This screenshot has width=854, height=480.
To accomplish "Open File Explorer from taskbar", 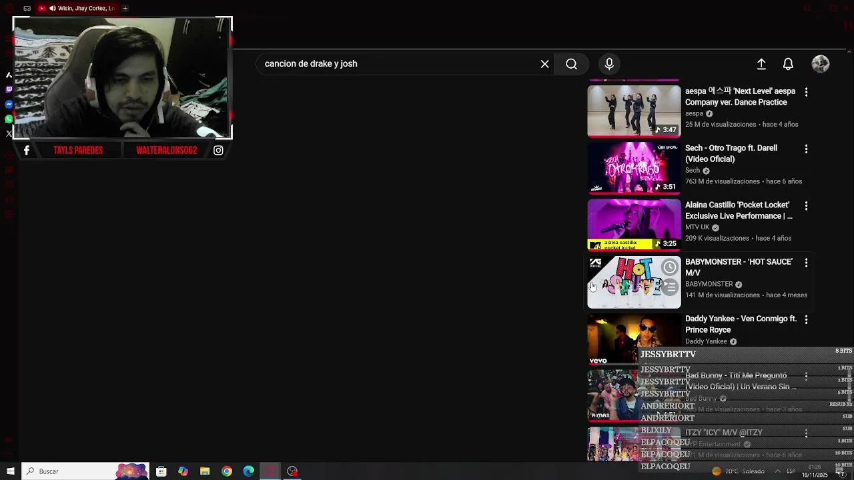I will (x=205, y=471).
